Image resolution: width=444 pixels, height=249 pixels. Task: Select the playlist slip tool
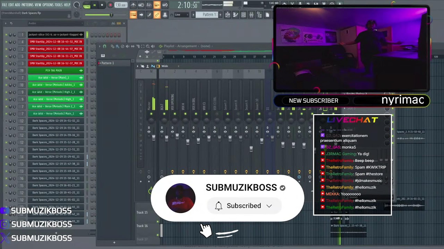[x=133, y=46]
